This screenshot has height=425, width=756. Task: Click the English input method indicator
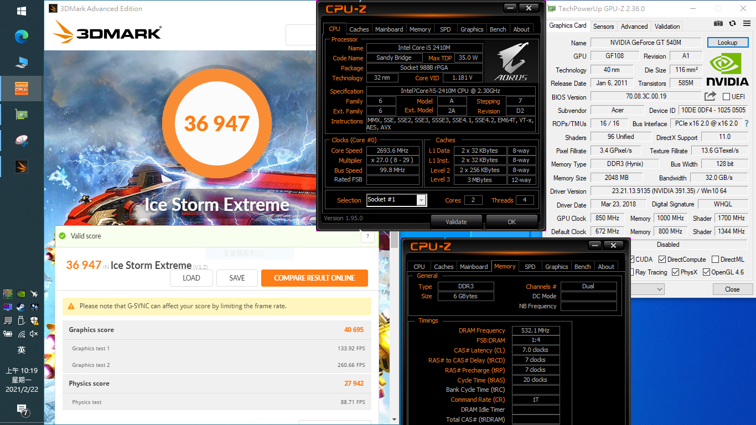(x=22, y=350)
